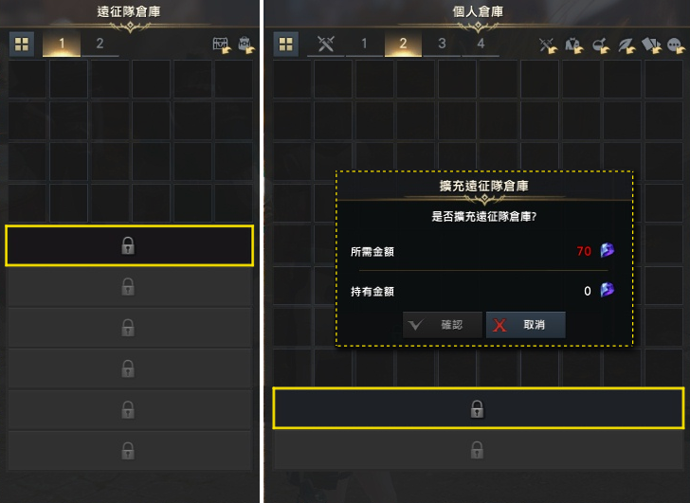The height and width of the screenshot is (503, 690).
Task: Click the ellipsis bubble move icon in 個人倉庫
Action: coord(676,45)
